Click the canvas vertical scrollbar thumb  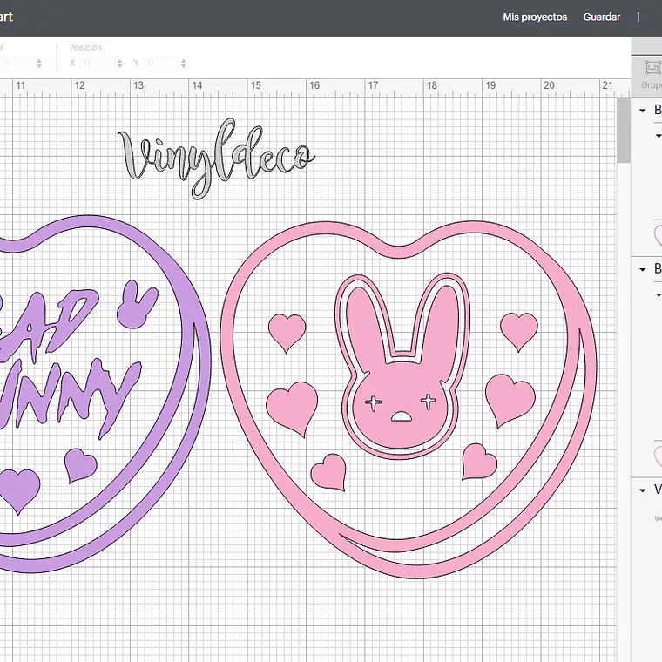pyautogui.click(x=623, y=130)
